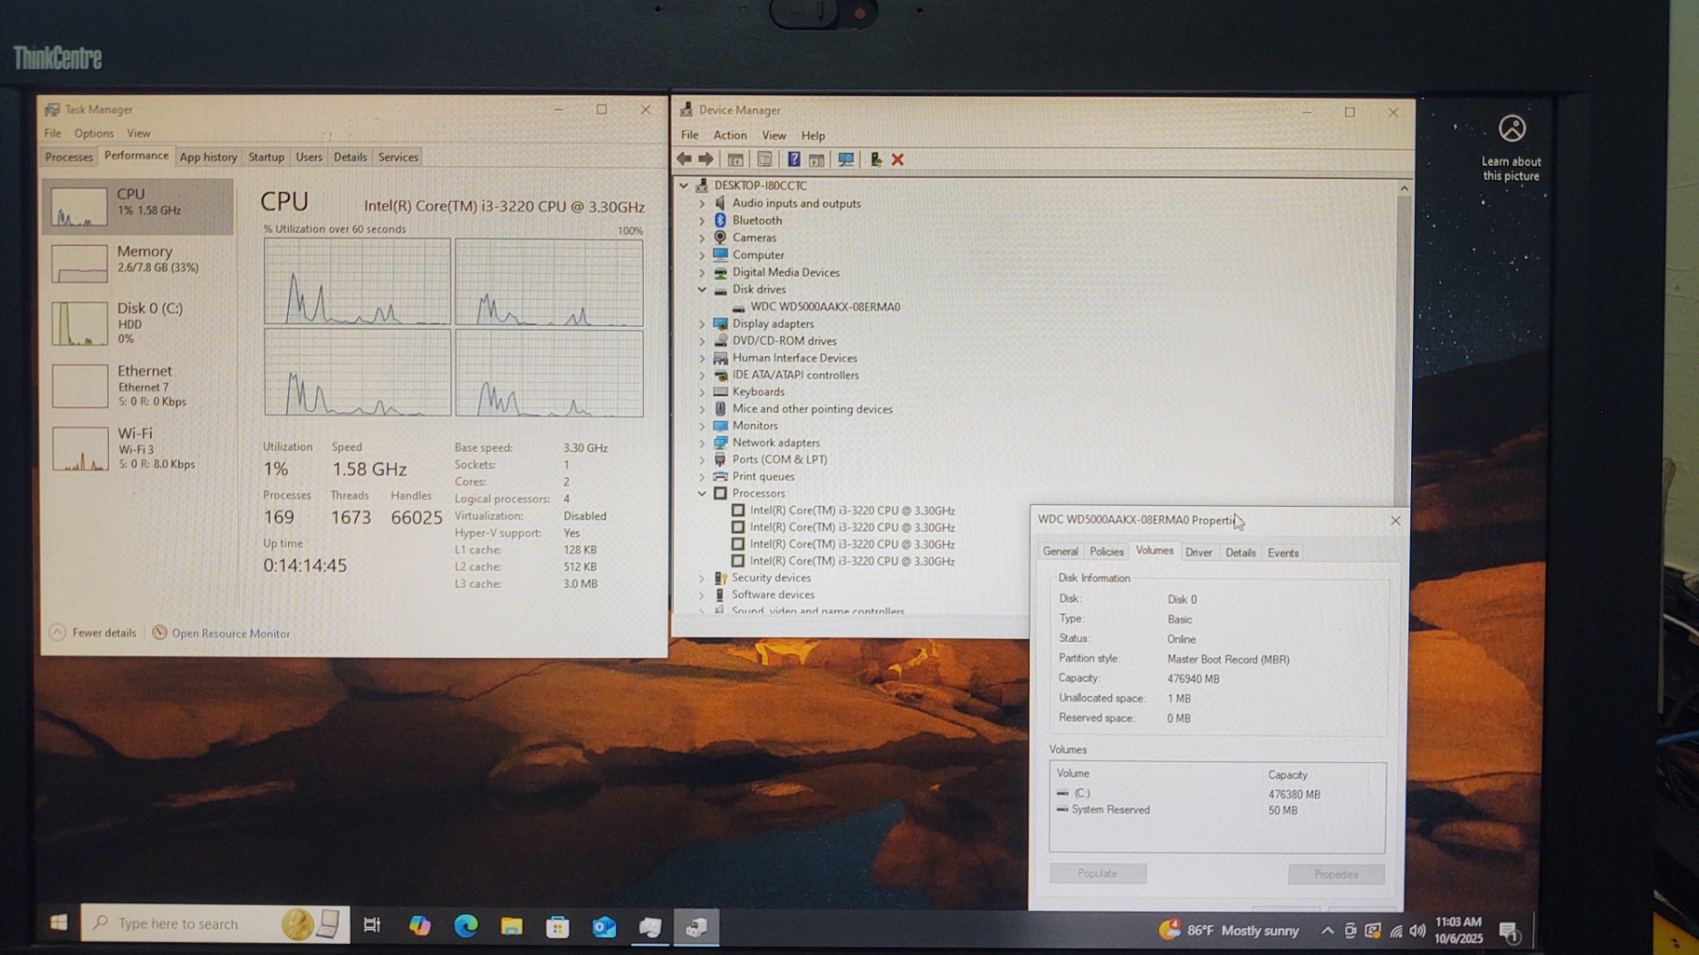This screenshot has width=1699, height=955.
Task: Open the blue Help icon in the toolbar
Action: point(793,159)
